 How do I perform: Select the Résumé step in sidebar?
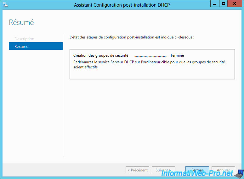click(36, 46)
